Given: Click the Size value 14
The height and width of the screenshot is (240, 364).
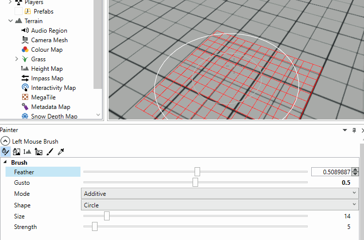Looking at the screenshot, I should click(x=347, y=216).
